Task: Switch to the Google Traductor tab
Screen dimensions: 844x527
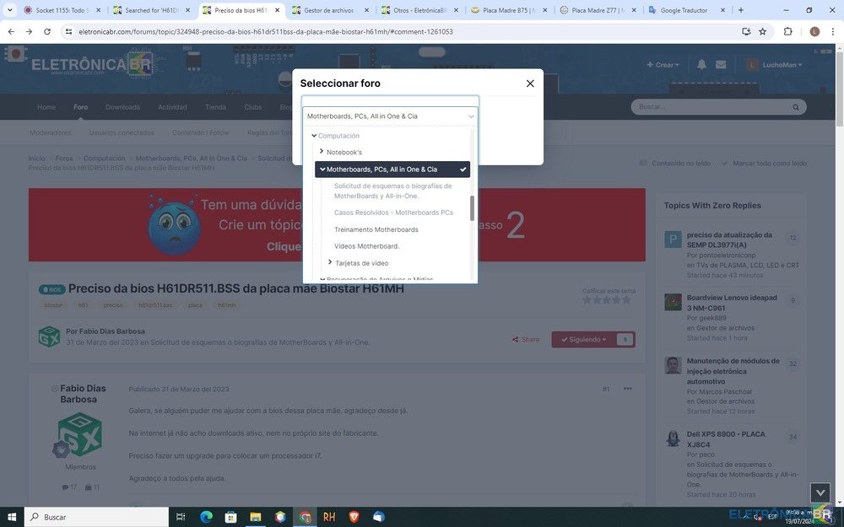Action: click(684, 10)
